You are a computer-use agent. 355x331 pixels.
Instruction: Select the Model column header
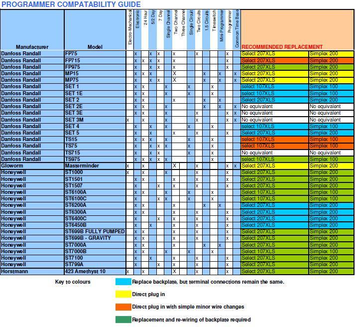click(95, 47)
